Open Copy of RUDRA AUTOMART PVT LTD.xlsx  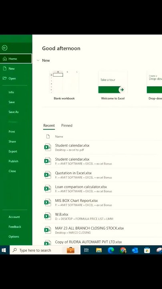(102, 242)
